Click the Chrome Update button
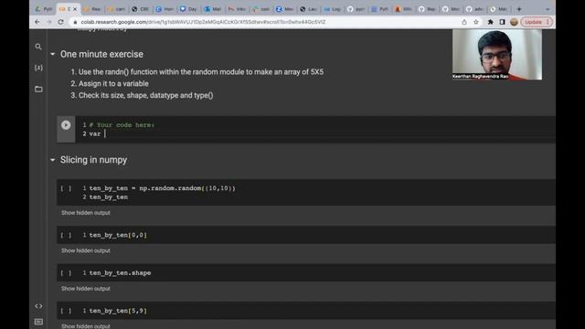Image resolution: width=585 pixels, height=329 pixels. coord(537,22)
